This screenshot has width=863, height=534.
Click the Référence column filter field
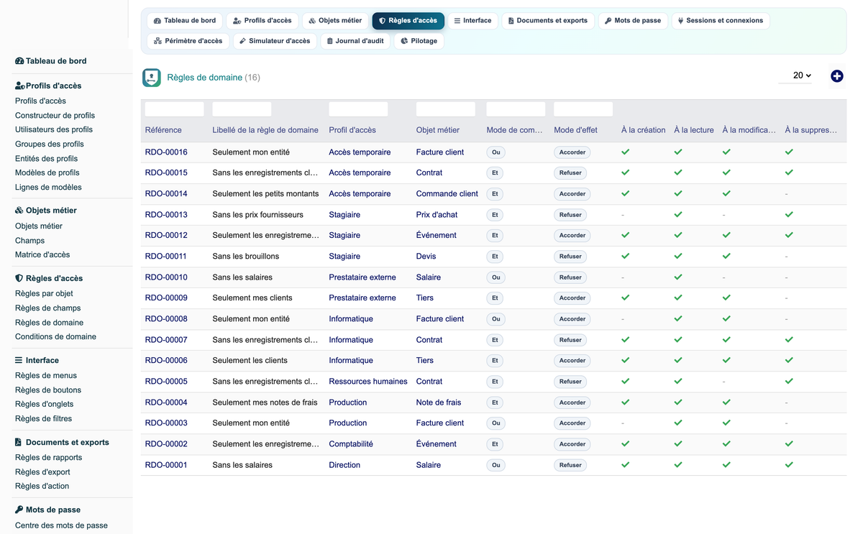pyautogui.click(x=175, y=109)
